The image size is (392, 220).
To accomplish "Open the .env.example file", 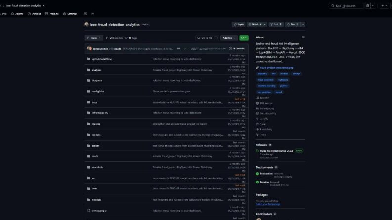I will 99,211.
